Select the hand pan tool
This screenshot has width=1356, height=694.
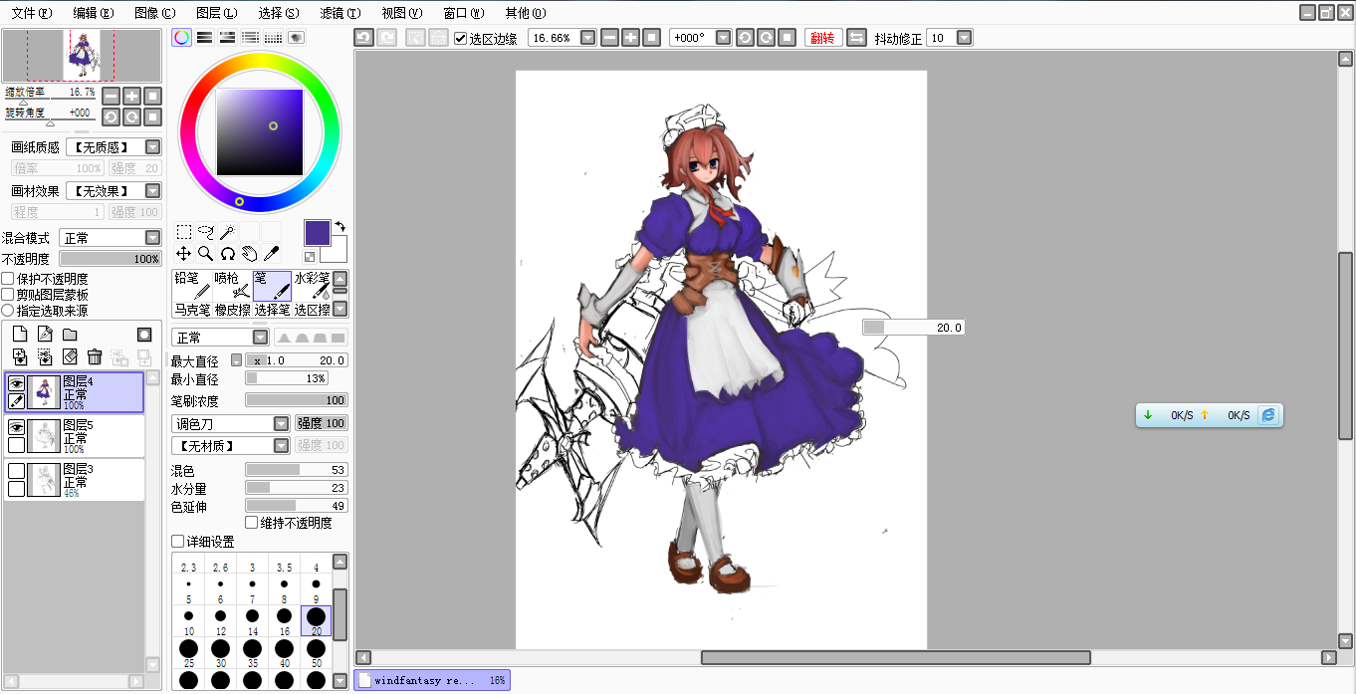(249, 254)
